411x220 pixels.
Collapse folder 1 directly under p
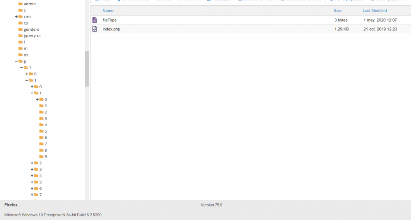point(21,68)
